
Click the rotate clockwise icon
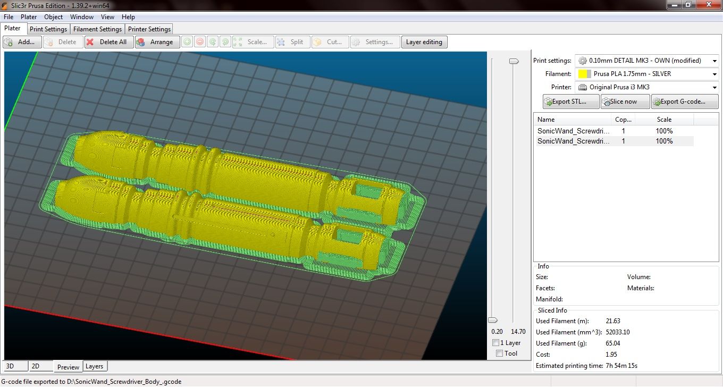[225, 42]
